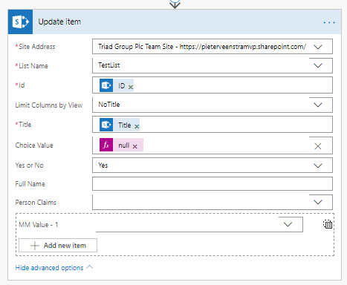Open the Person Claims dropdown
Screen dimensions: 347x285
tap(318, 202)
